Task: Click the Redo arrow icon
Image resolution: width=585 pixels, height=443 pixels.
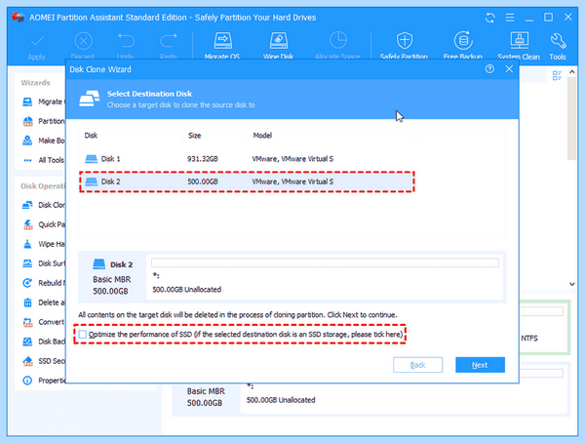Action: coord(169,41)
